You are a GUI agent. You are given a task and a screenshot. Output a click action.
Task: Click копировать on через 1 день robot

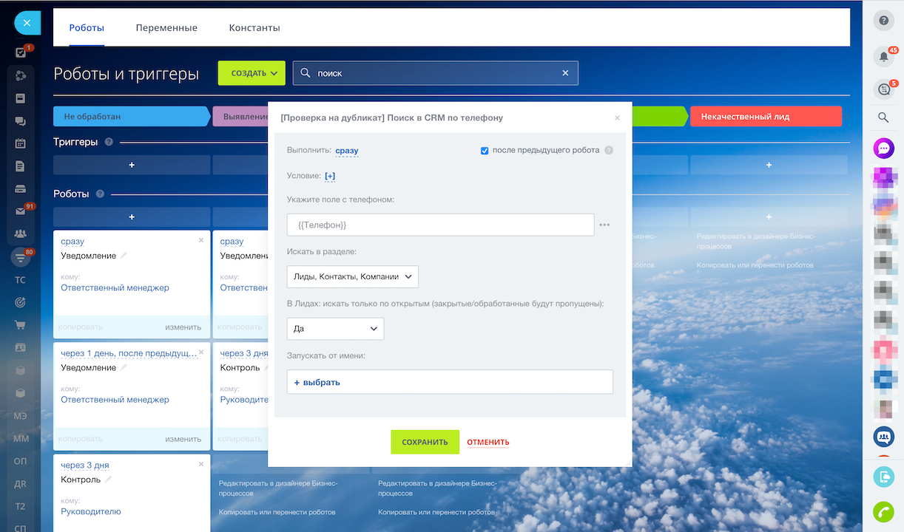coord(81,439)
